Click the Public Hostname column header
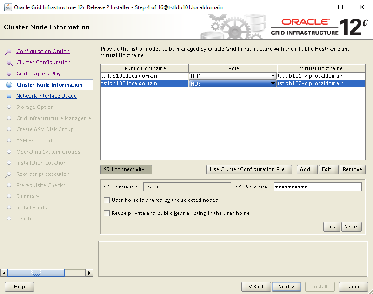Viewport: 373px width, 294px height. pyautogui.click(x=145, y=68)
